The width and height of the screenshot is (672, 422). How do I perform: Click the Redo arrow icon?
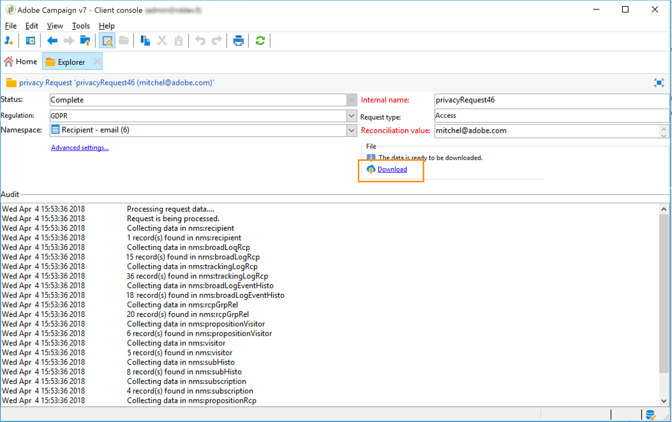217,40
